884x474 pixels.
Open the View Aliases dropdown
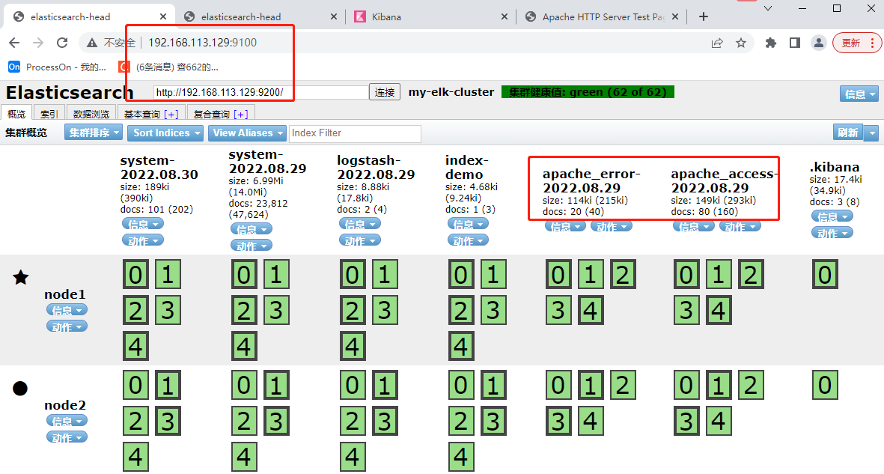click(247, 133)
